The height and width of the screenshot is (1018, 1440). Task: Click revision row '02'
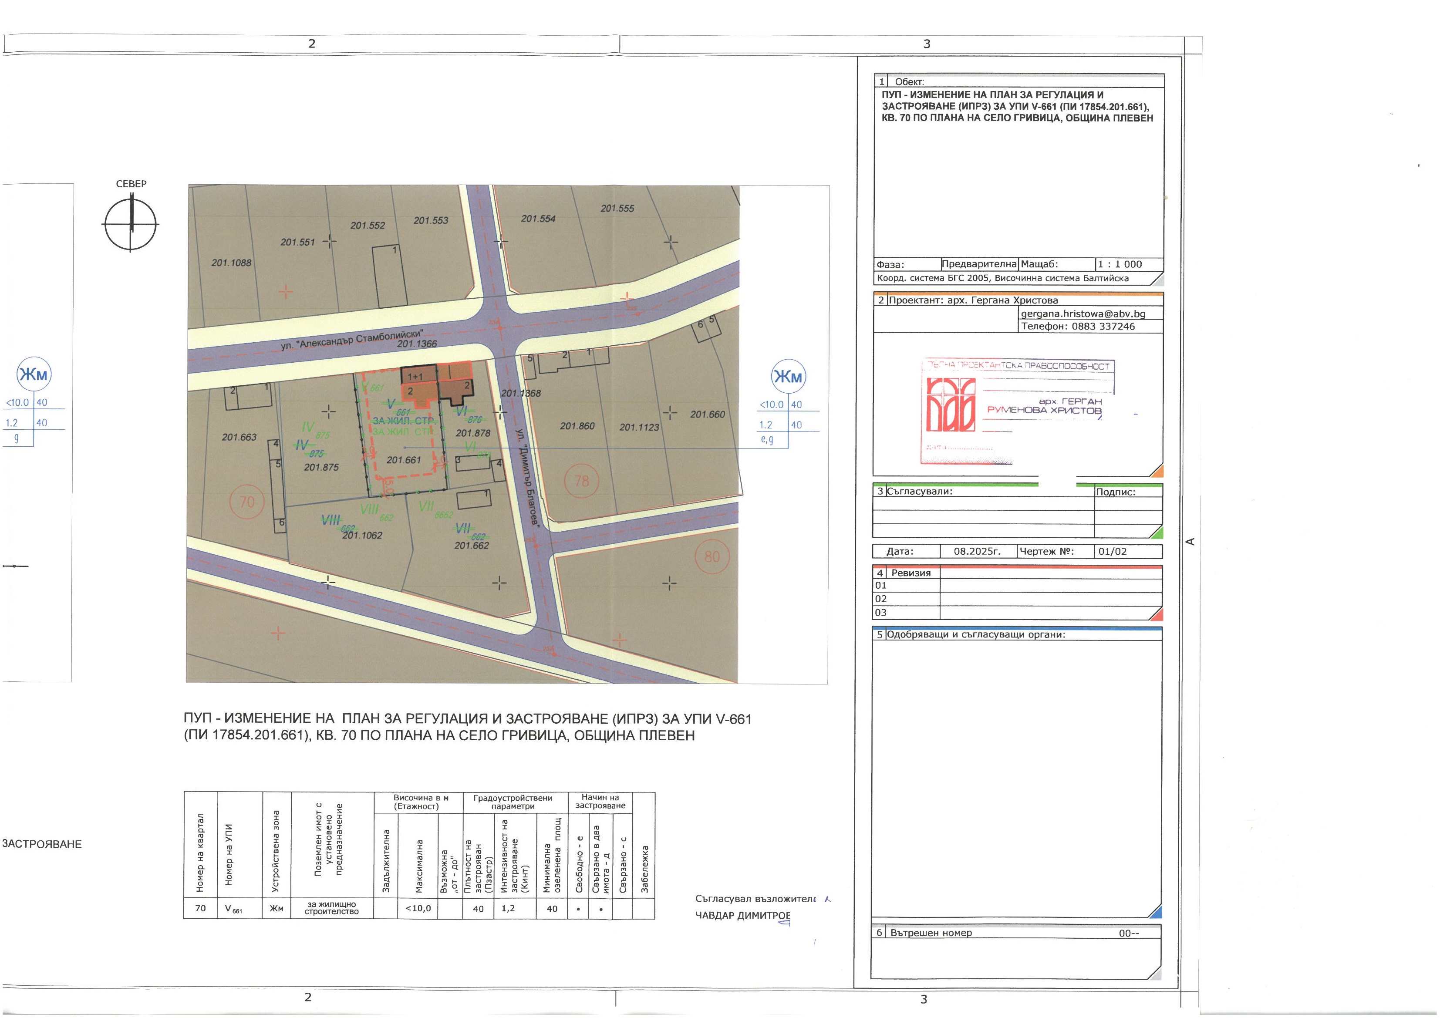click(x=1017, y=599)
